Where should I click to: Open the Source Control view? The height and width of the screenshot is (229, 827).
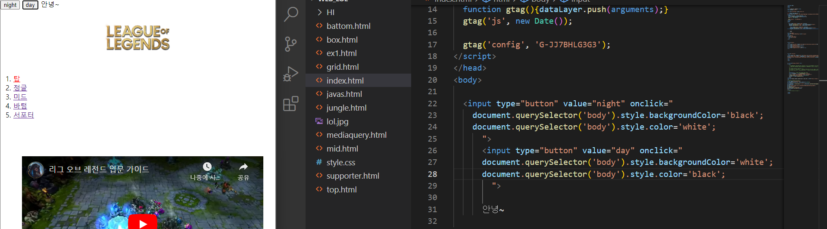coord(291,44)
